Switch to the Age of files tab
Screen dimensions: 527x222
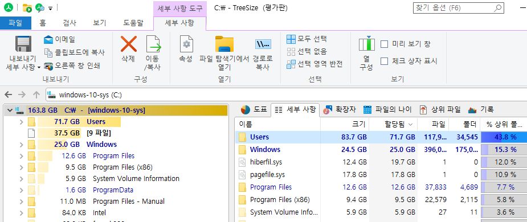pyautogui.click(x=387, y=109)
